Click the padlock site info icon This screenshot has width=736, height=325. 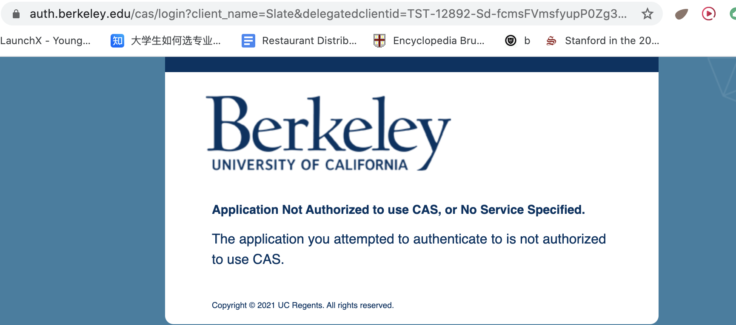tap(16, 14)
